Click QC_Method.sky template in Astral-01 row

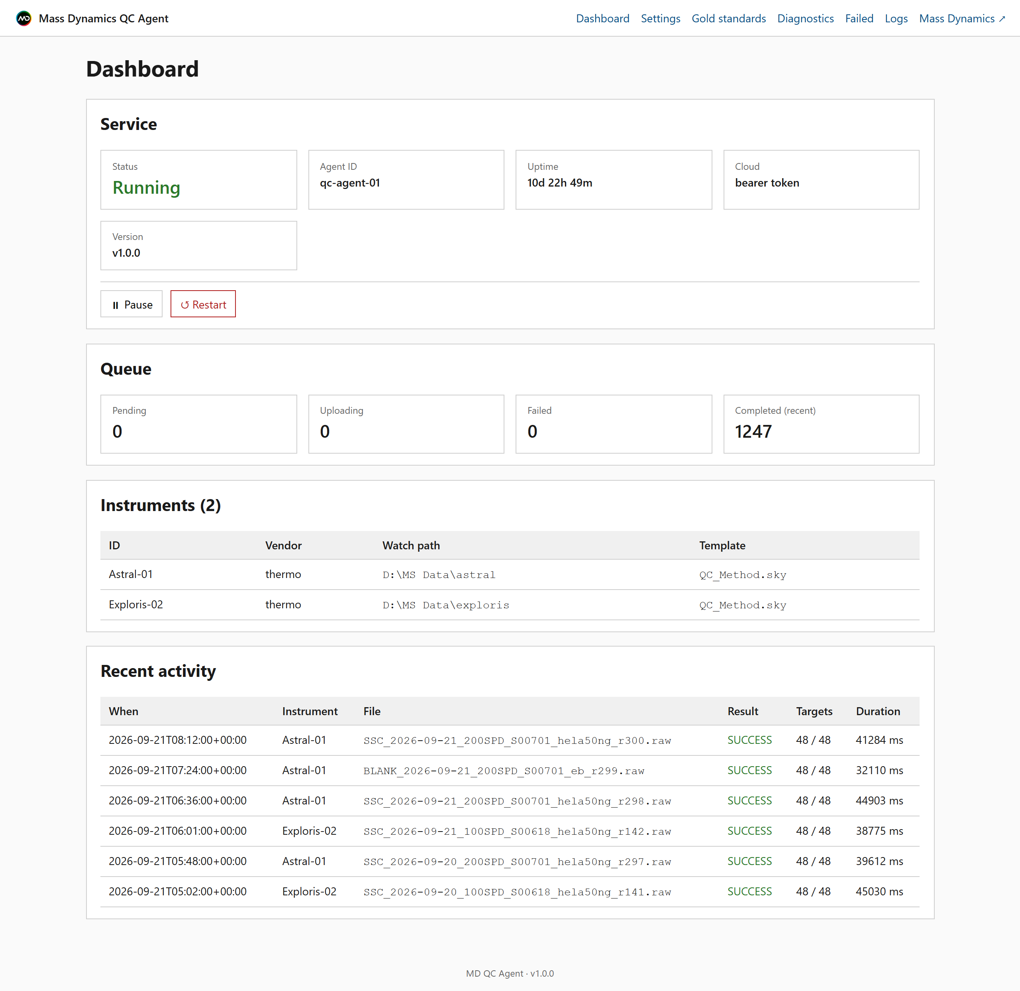pos(743,575)
